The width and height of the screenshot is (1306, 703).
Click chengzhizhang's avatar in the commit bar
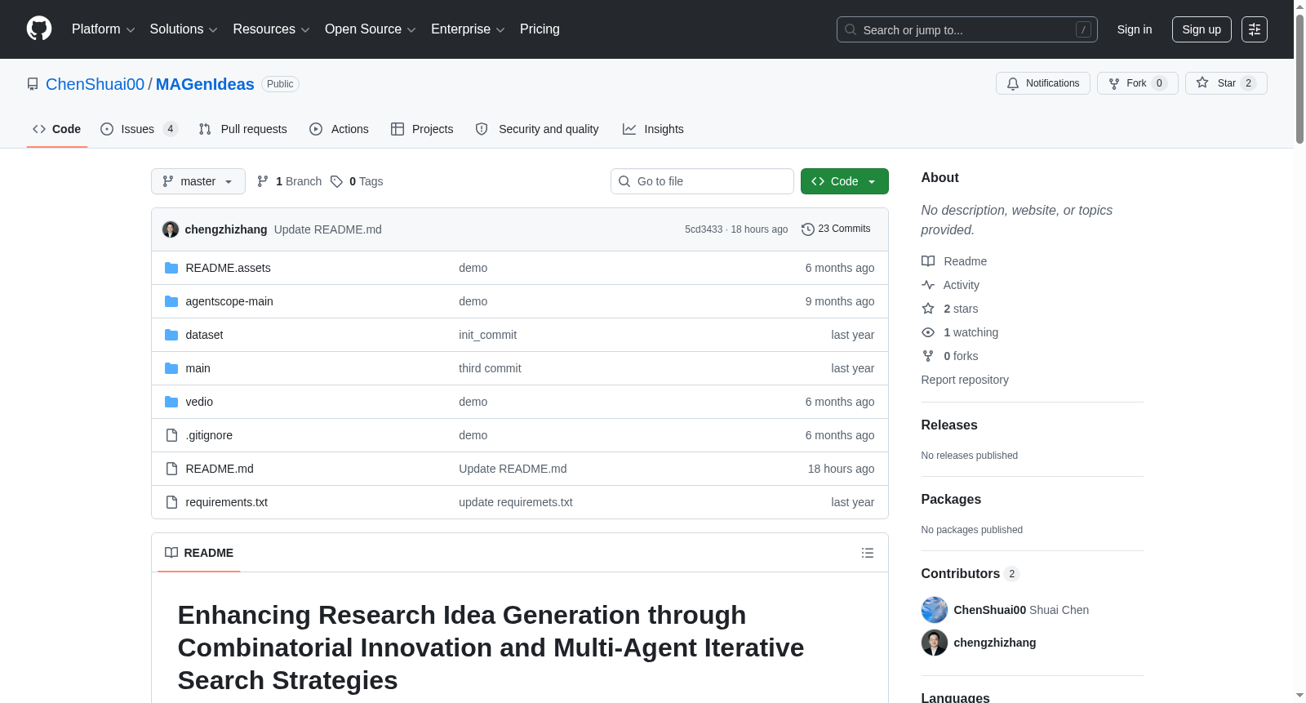(171, 229)
